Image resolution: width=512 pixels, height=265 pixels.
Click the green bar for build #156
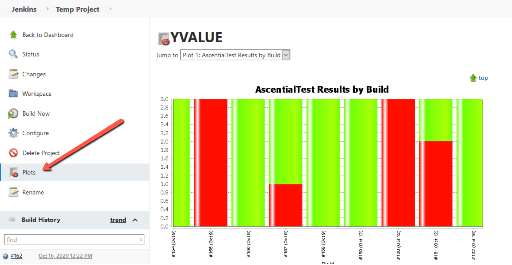pyautogui.click(x=248, y=162)
